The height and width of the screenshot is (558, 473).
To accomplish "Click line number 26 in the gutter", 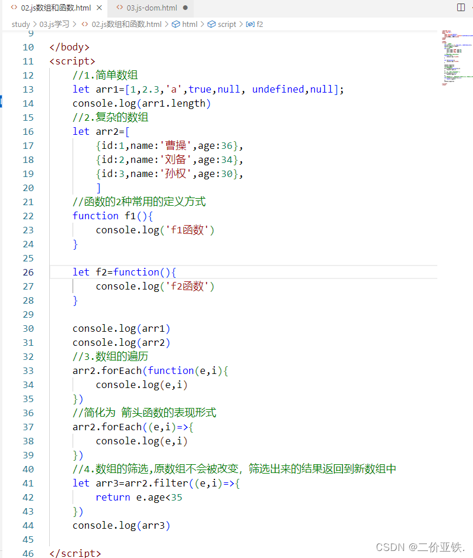I will (x=28, y=272).
